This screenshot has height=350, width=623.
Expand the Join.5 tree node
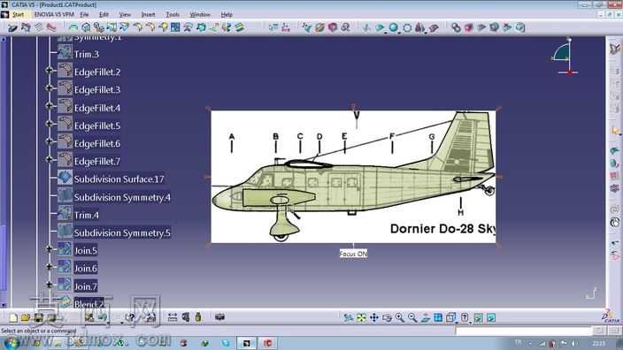coord(50,249)
